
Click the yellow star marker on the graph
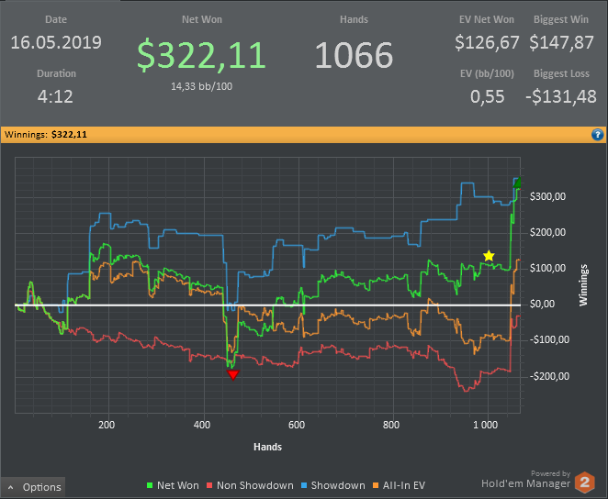click(489, 256)
